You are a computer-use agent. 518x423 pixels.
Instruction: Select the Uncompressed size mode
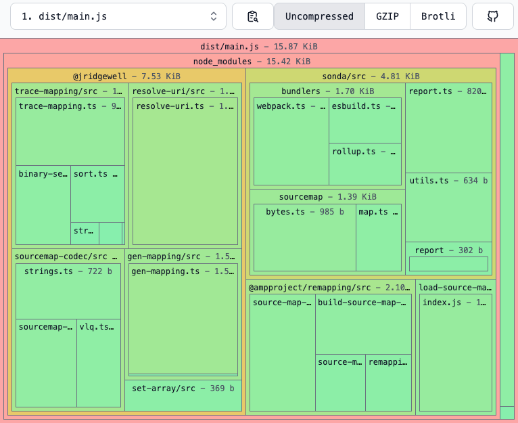(x=319, y=16)
